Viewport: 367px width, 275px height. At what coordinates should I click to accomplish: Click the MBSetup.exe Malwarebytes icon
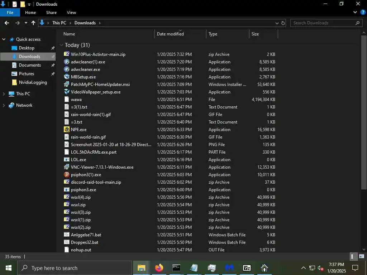click(66, 77)
